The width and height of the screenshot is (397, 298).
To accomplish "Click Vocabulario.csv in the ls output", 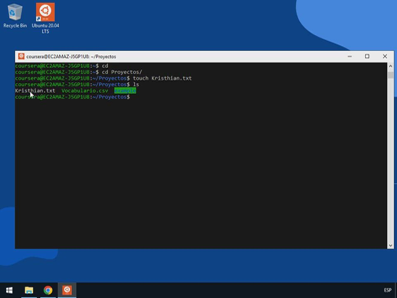I will click(85, 91).
